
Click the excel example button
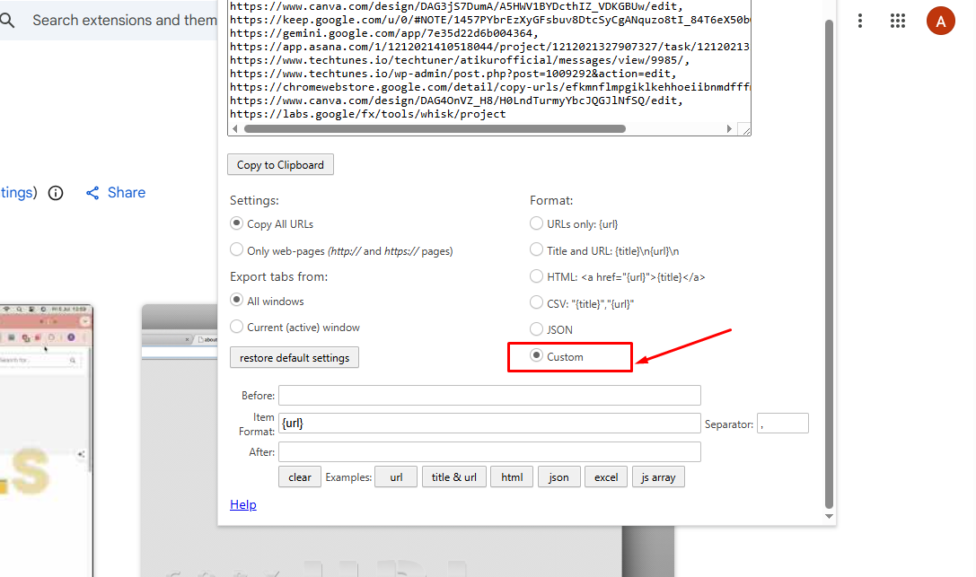pos(605,476)
